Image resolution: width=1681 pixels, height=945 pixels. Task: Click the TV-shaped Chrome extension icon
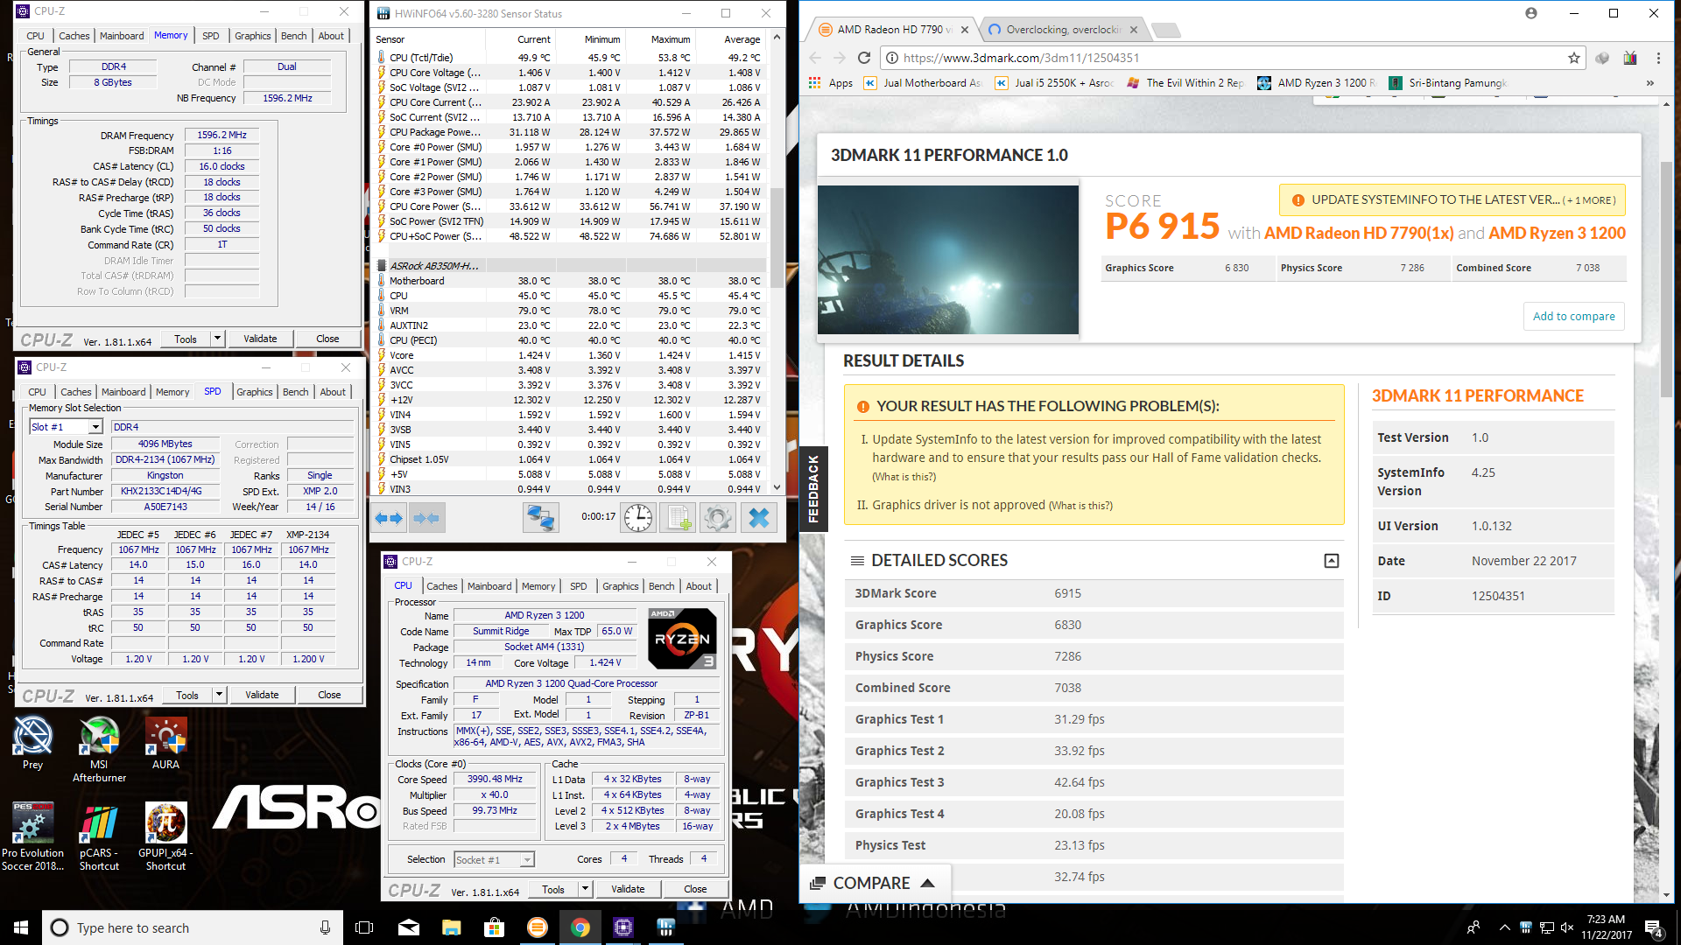tap(1630, 58)
